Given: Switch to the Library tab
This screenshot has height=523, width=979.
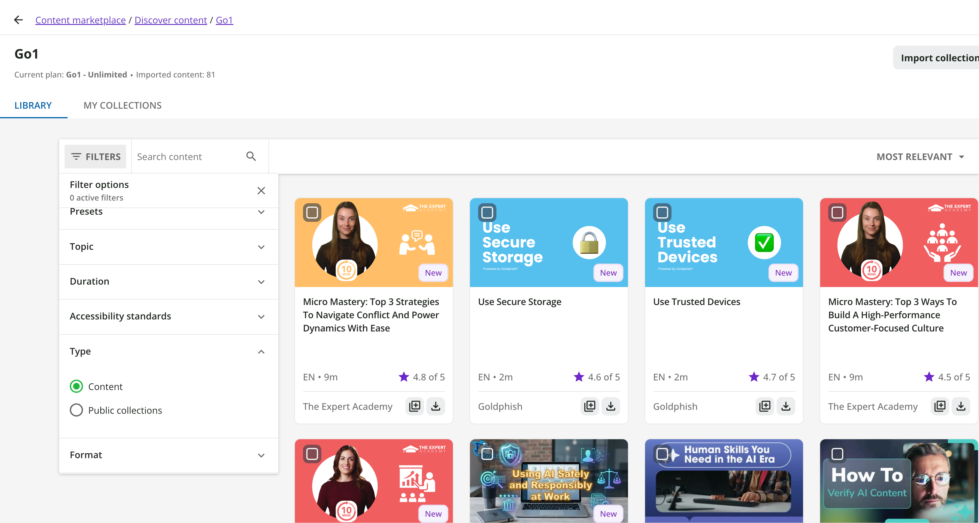Looking at the screenshot, I should click(33, 106).
